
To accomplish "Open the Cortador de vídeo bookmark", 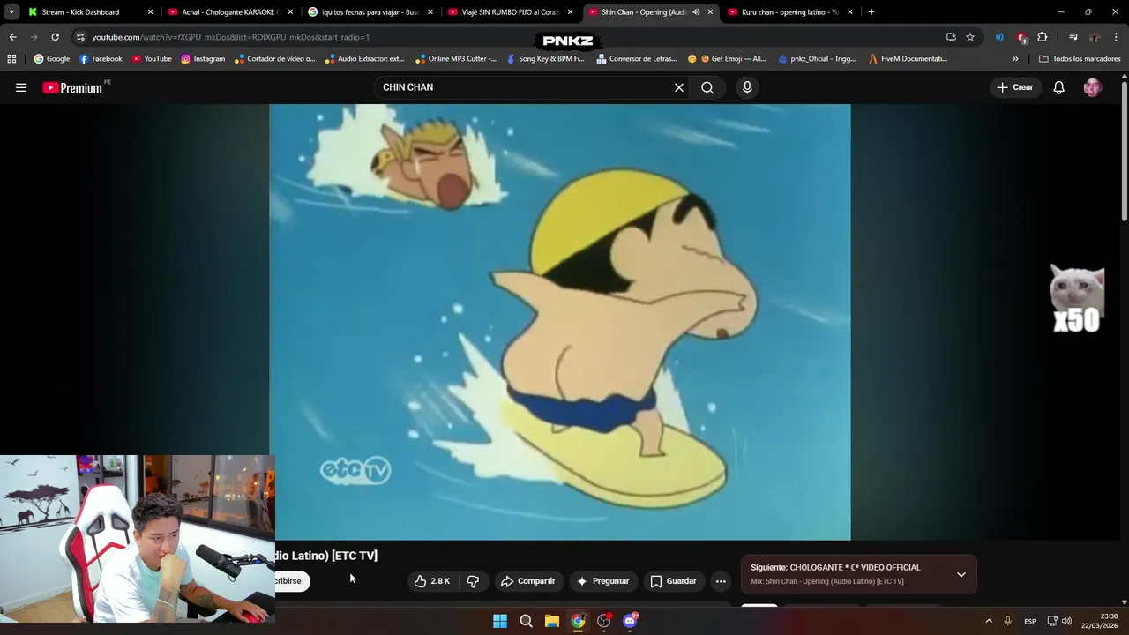I will pos(275,59).
